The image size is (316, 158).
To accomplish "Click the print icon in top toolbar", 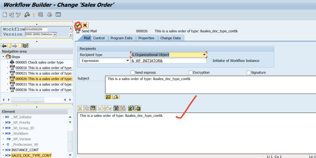I will click(x=50, y=15).
